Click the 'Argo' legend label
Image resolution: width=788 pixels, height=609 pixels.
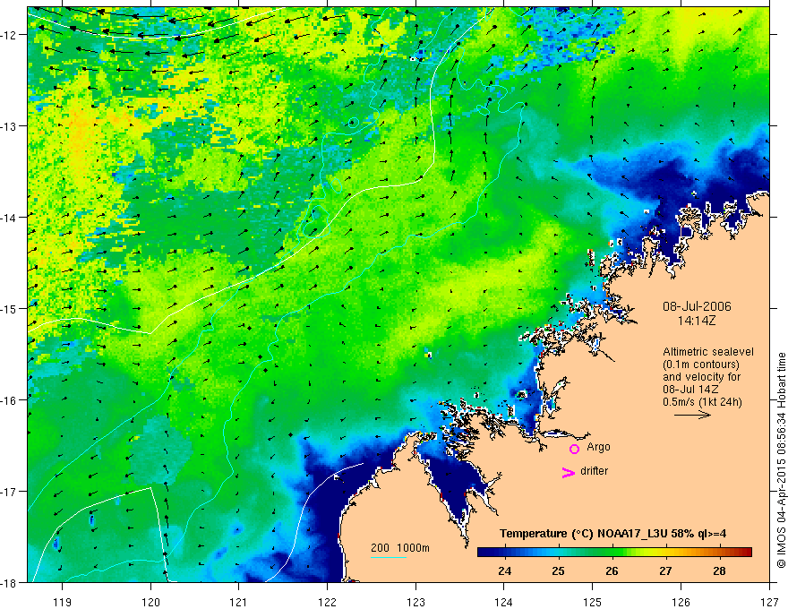[598, 447]
